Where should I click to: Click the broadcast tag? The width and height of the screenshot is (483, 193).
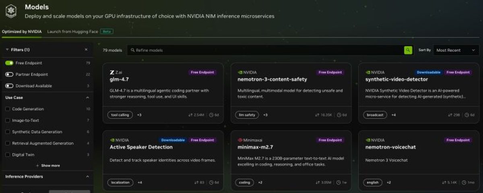tap(375, 115)
